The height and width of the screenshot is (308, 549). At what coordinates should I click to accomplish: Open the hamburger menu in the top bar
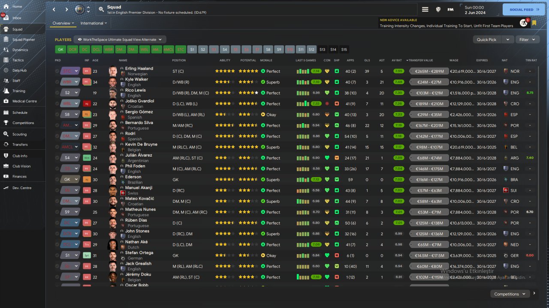(425, 9)
